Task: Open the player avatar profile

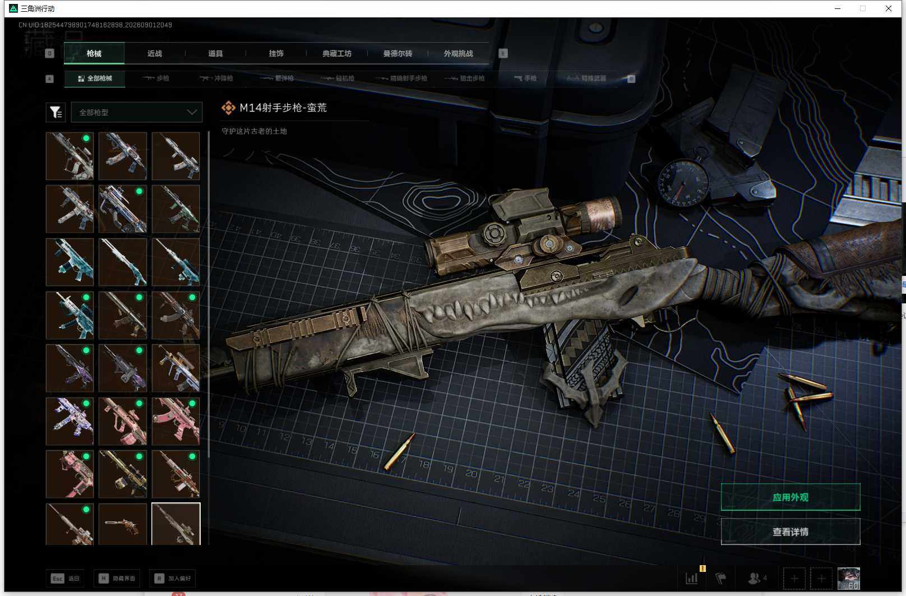Action: click(849, 579)
